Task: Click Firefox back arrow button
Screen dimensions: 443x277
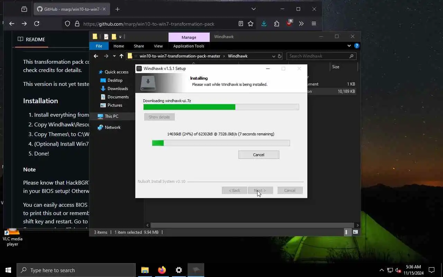Action: click(x=12, y=24)
